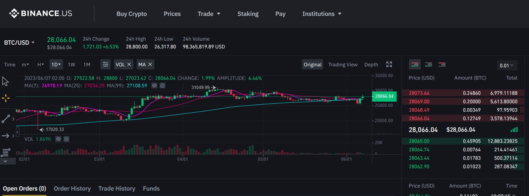Open the chart indicator settings sliders icon
The image size is (529, 196).
pyautogui.click(x=106, y=64)
